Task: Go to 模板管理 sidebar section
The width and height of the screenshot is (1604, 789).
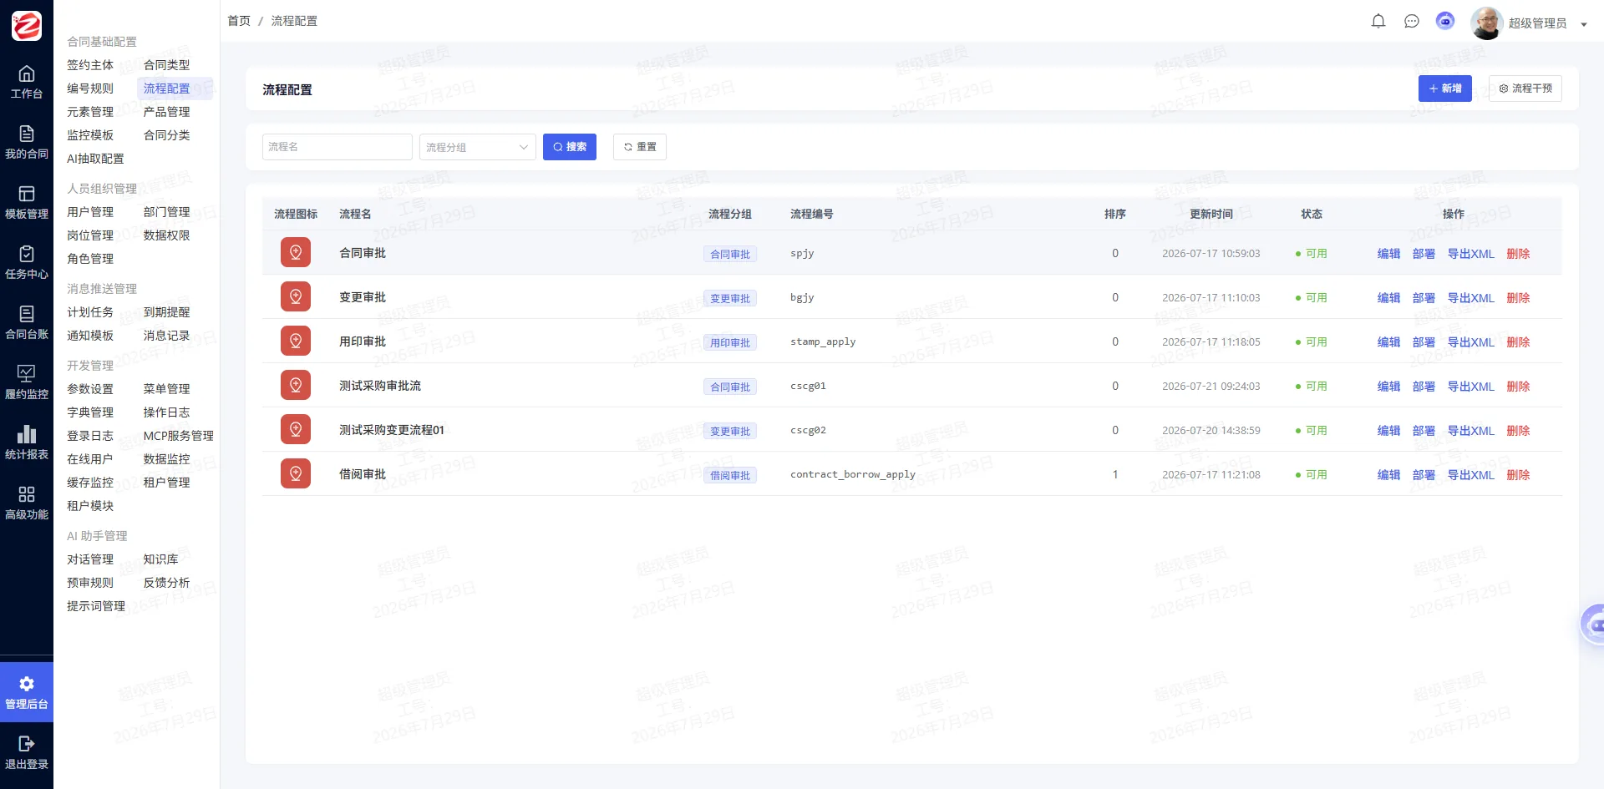Action: tap(27, 202)
